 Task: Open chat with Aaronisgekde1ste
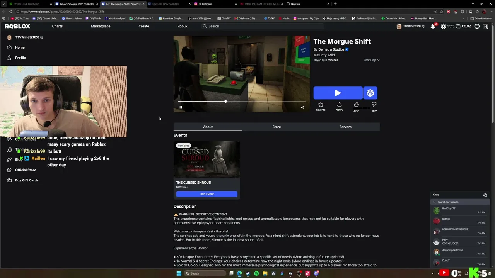[x=460, y=252]
